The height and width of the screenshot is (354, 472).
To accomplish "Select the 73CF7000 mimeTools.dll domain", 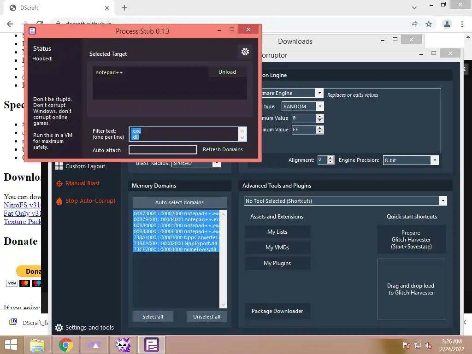I will pyautogui.click(x=176, y=249).
